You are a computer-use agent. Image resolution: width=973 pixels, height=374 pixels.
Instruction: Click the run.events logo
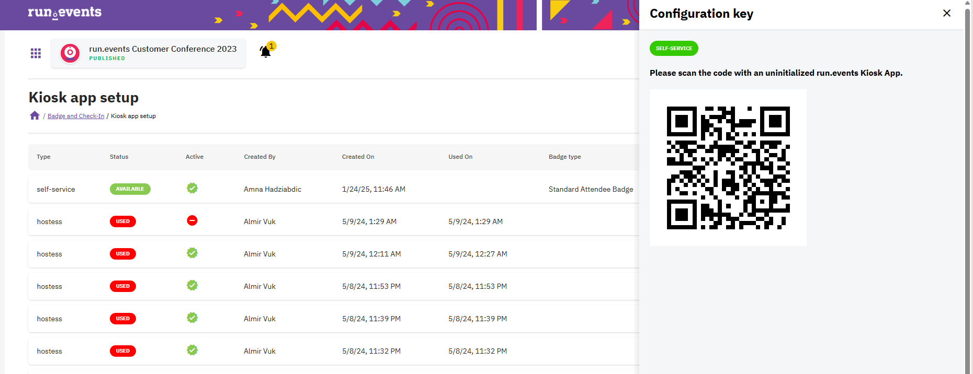click(x=65, y=13)
